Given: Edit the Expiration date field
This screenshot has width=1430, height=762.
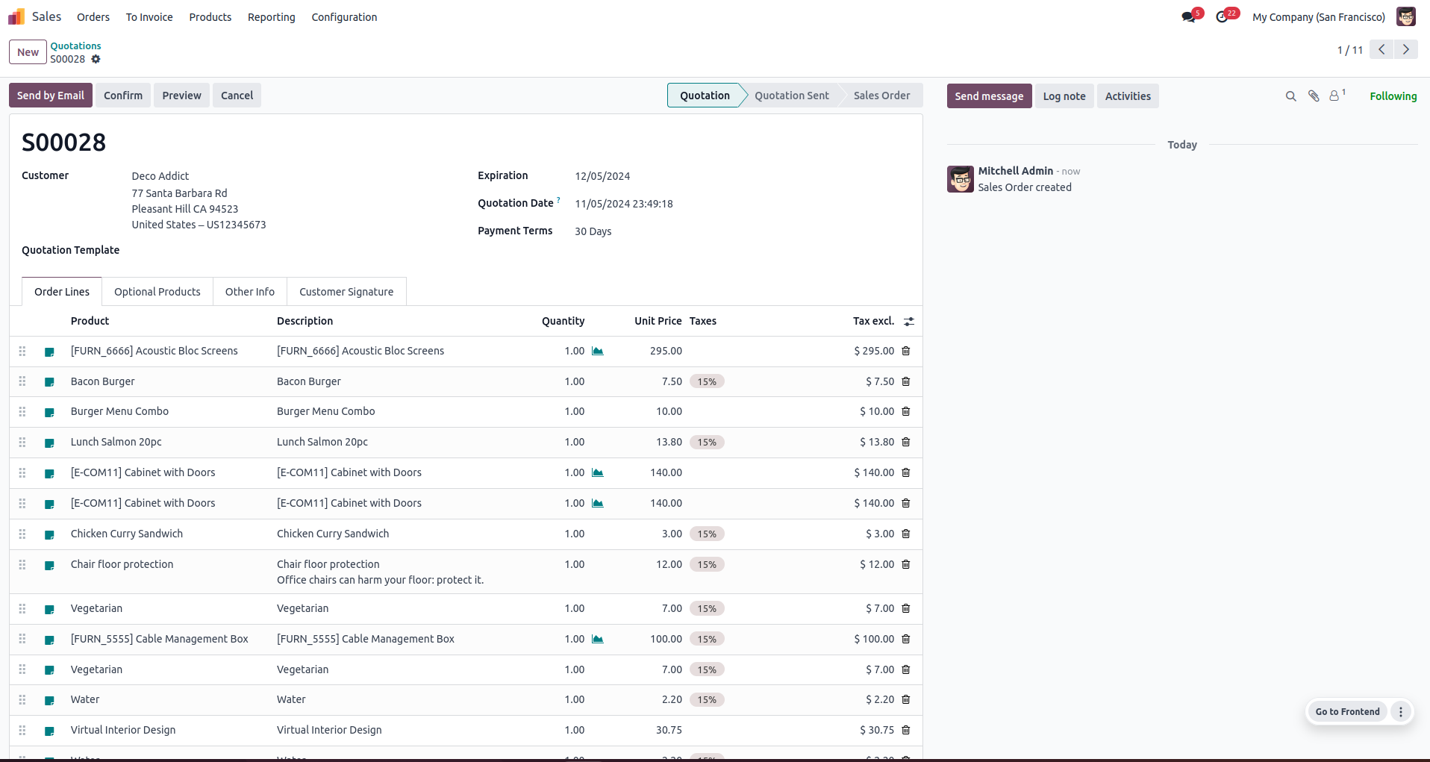Looking at the screenshot, I should 602,177.
